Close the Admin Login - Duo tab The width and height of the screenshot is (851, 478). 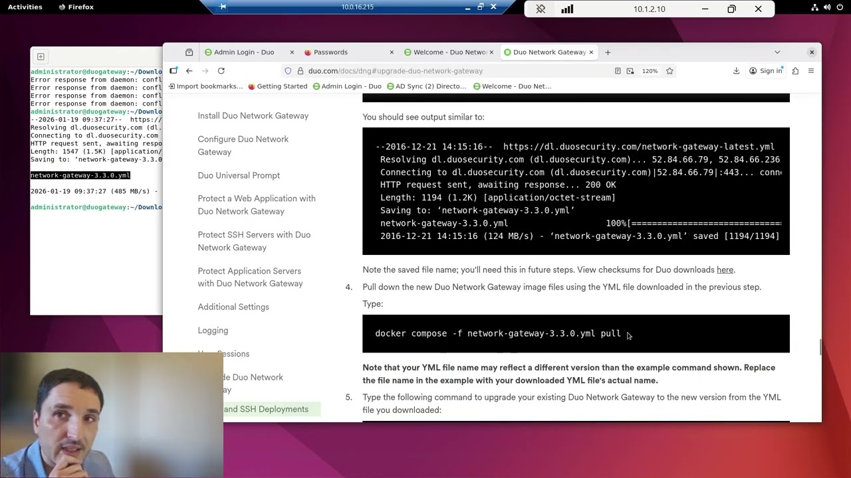click(x=292, y=52)
